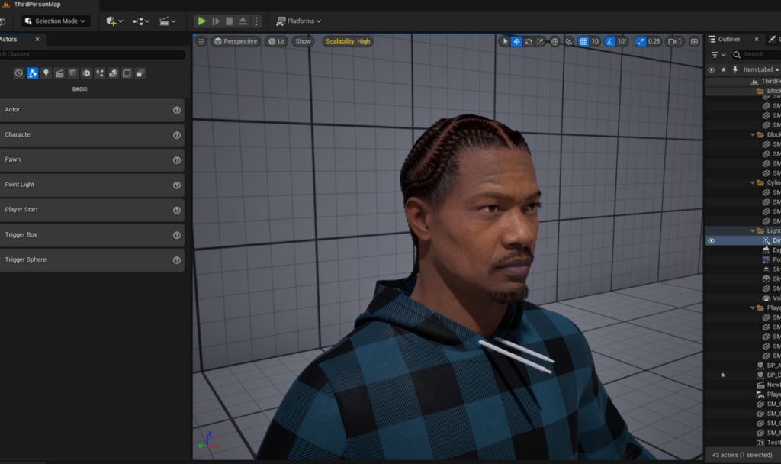781x464 pixels.
Task: Toggle scale snapping set to 0.25
Action: 641,40
